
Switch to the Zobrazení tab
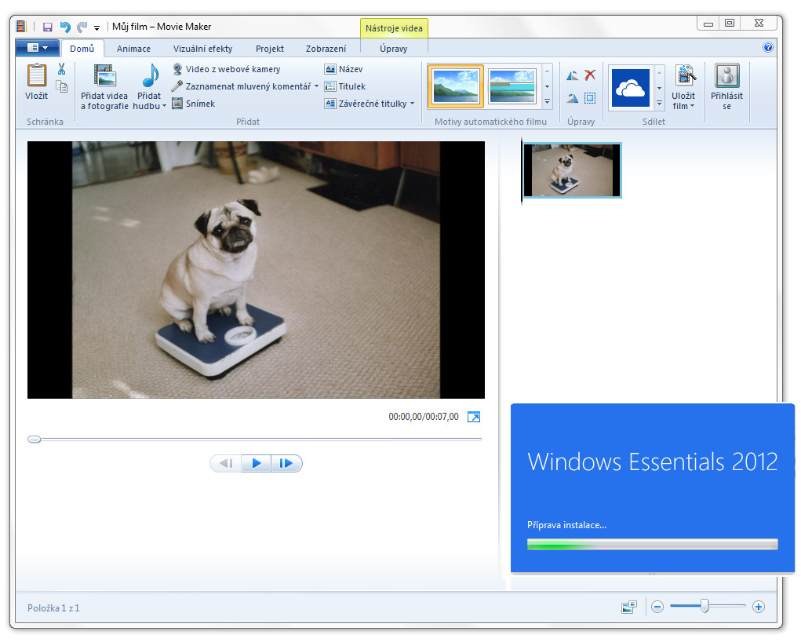tap(326, 49)
